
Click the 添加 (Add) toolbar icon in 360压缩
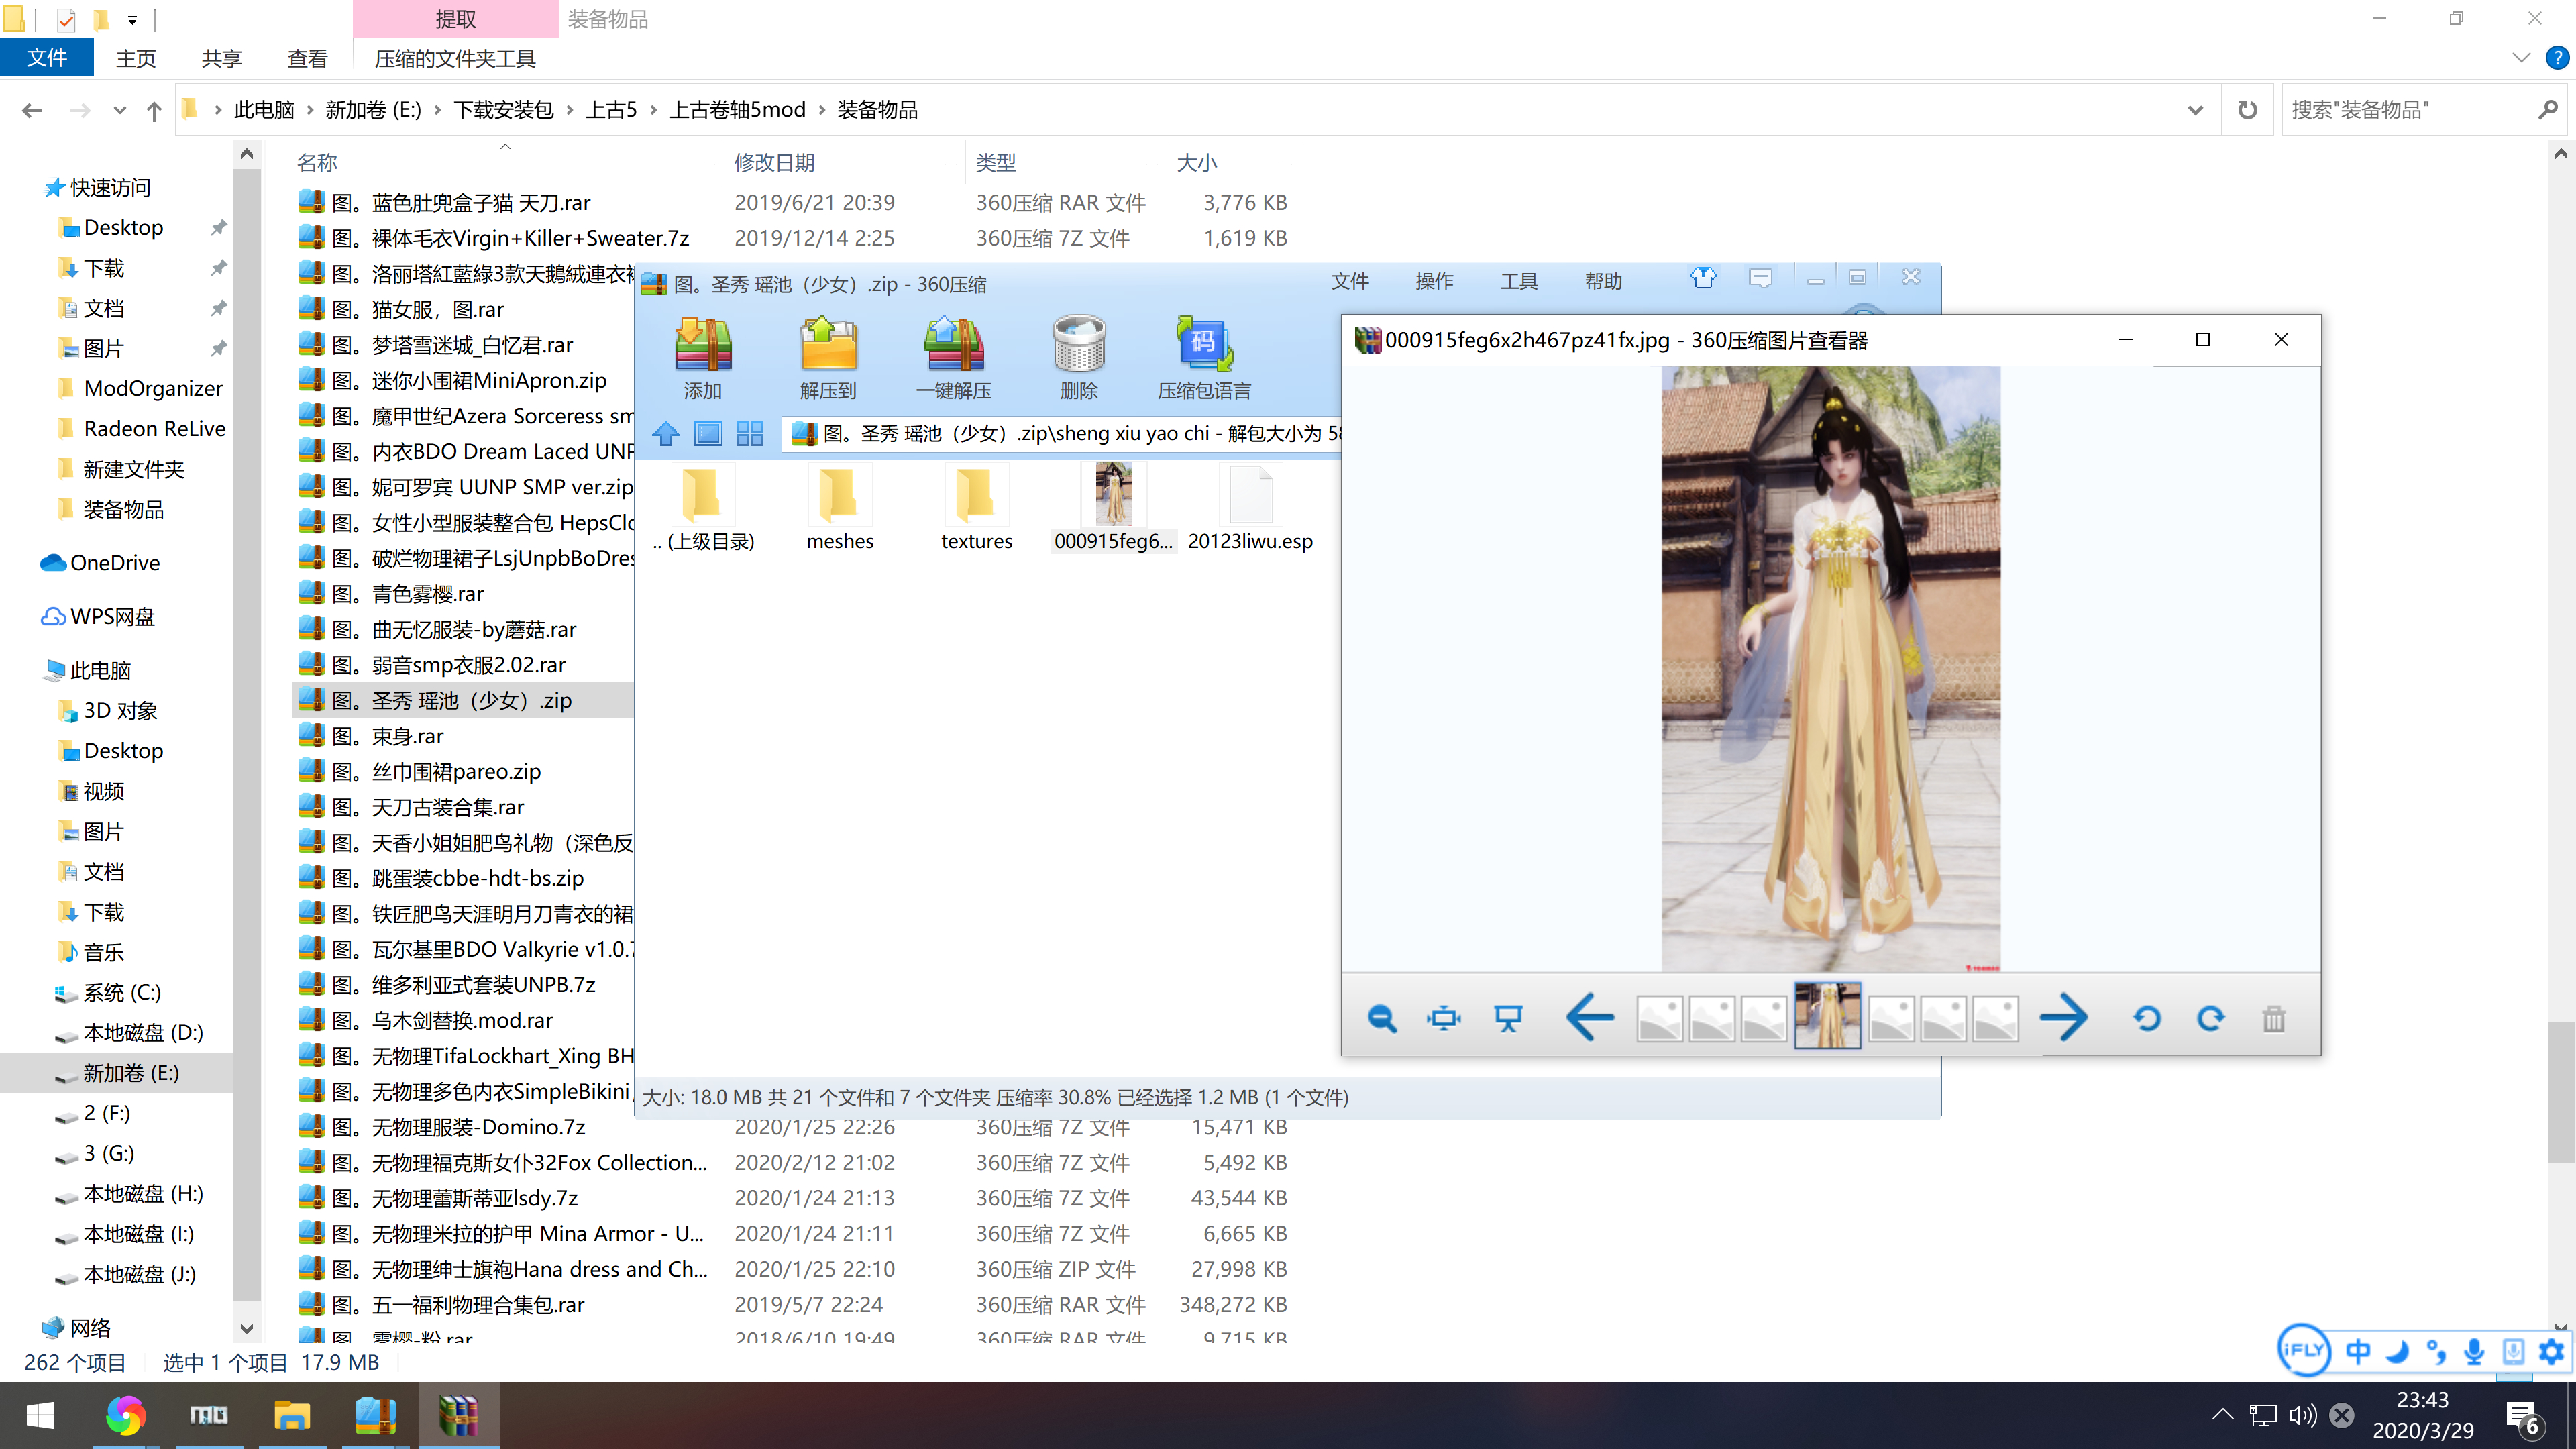pos(703,357)
